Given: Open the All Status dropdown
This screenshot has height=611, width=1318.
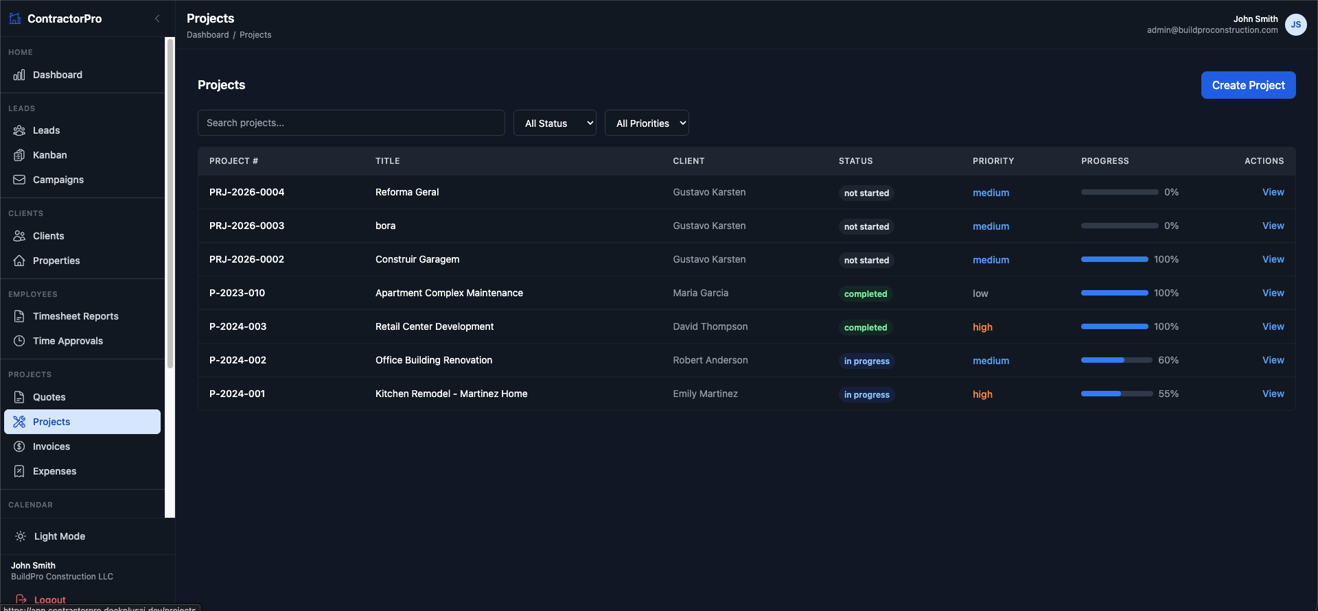Looking at the screenshot, I should click(555, 123).
